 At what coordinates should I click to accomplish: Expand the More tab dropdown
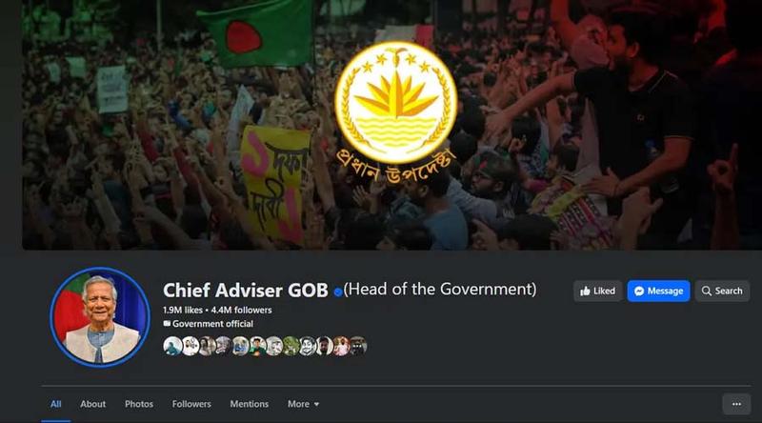(303, 404)
